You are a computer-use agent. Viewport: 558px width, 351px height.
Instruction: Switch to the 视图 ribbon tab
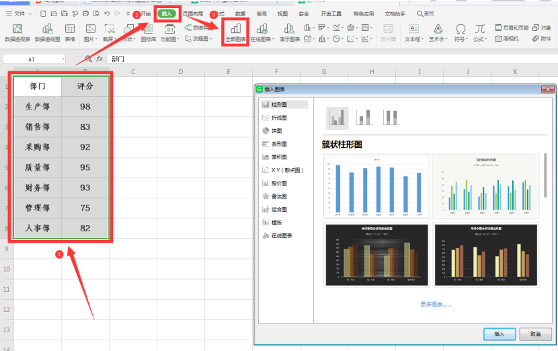tap(282, 14)
